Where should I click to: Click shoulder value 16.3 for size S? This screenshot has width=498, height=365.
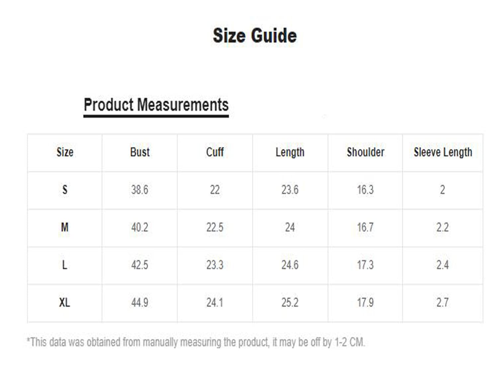(x=366, y=190)
